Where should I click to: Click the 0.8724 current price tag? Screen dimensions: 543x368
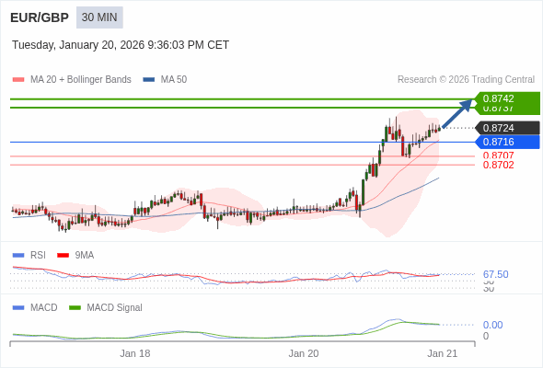click(507, 128)
